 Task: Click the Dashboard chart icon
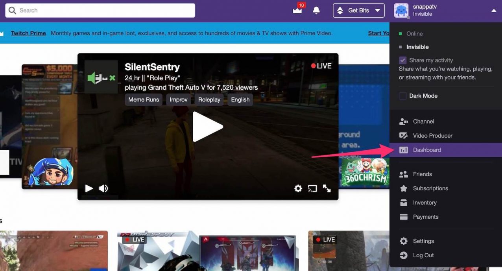pyautogui.click(x=404, y=150)
